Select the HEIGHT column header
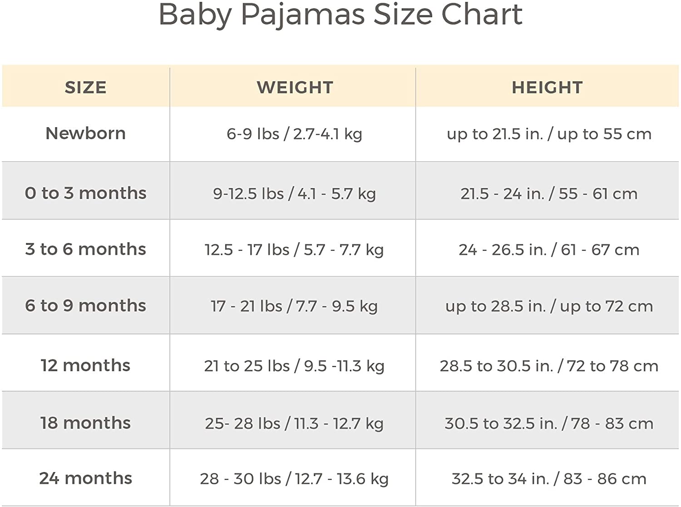The width and height of the screenshot is (681, 507). click(547, 87)
